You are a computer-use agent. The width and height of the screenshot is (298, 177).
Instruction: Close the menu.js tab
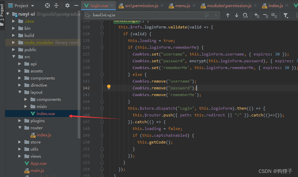click(194, 5)
